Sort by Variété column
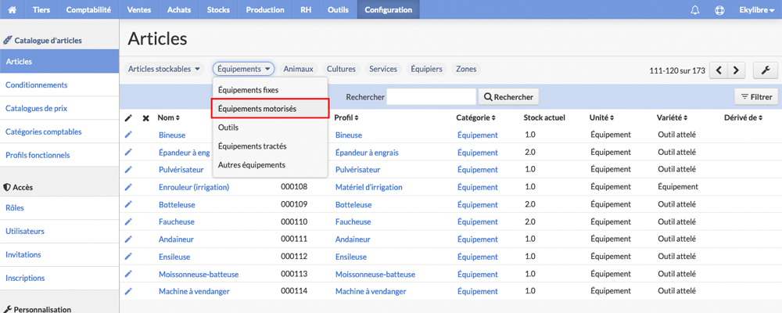 pyautogui.click(x=672, y=118)
